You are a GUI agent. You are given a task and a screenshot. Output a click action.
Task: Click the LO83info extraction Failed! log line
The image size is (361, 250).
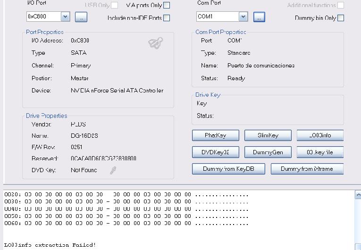pyautogui.click(x=50, y=245)
